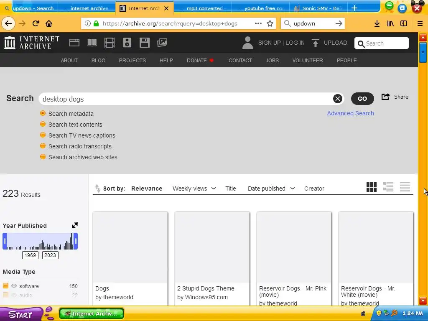The image size is (428, 321).
Task: Click the Upload arrow icon
Action: (x=316, y=43)
